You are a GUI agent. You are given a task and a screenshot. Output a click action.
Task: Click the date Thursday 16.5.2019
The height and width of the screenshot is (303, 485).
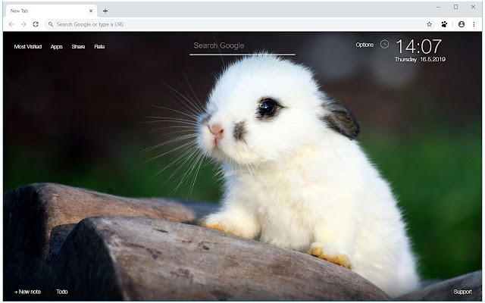coord(420,59)
